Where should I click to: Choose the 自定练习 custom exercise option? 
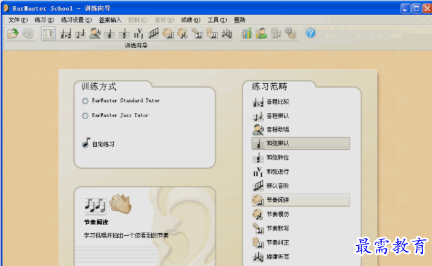tap(98, 144)
